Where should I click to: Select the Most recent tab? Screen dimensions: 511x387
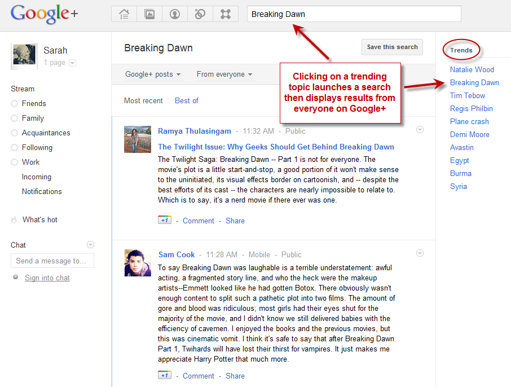tap(143, 100)
